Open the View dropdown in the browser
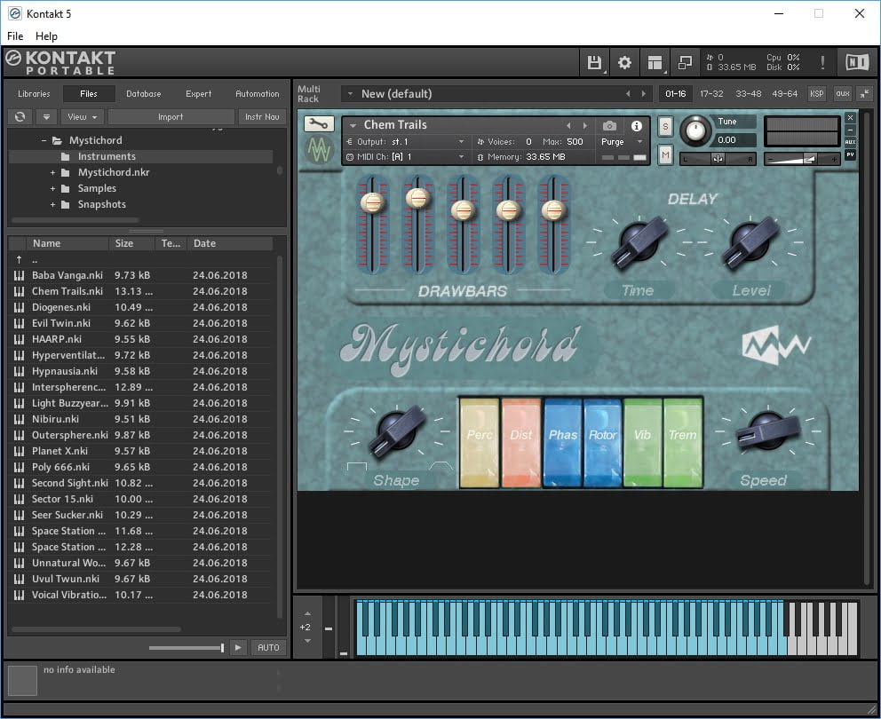Screen dimensions: 881x719 82,117
